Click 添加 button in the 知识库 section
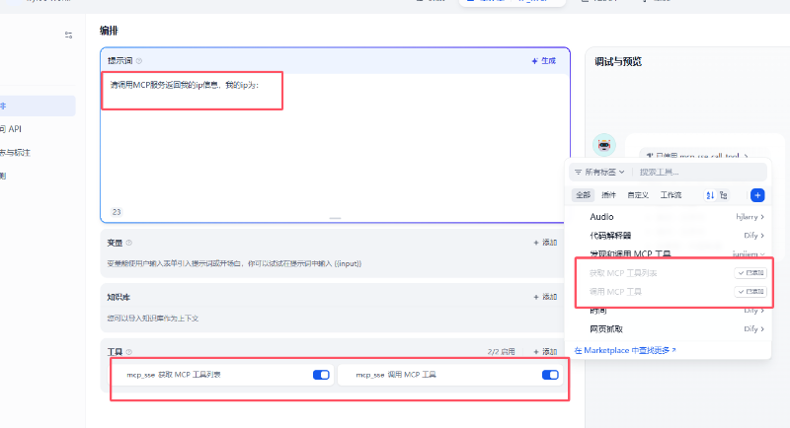This screenshot has height=428, width=790. click(x=544, y=296)
